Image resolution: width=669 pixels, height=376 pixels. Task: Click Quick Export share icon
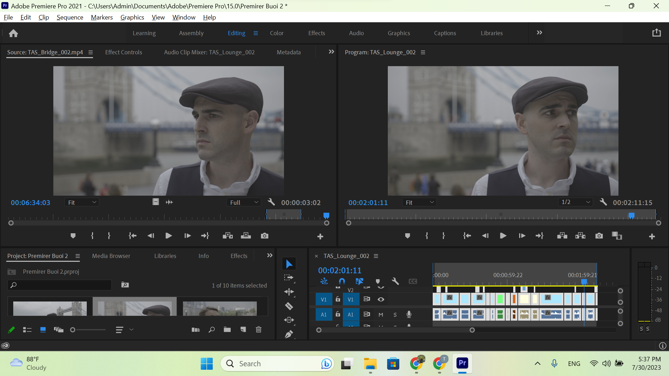pos(656,33)
